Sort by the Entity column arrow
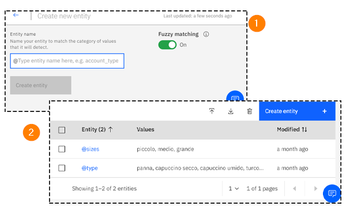The height and width of the screenshot is (210, 346). tap(111, 130)
